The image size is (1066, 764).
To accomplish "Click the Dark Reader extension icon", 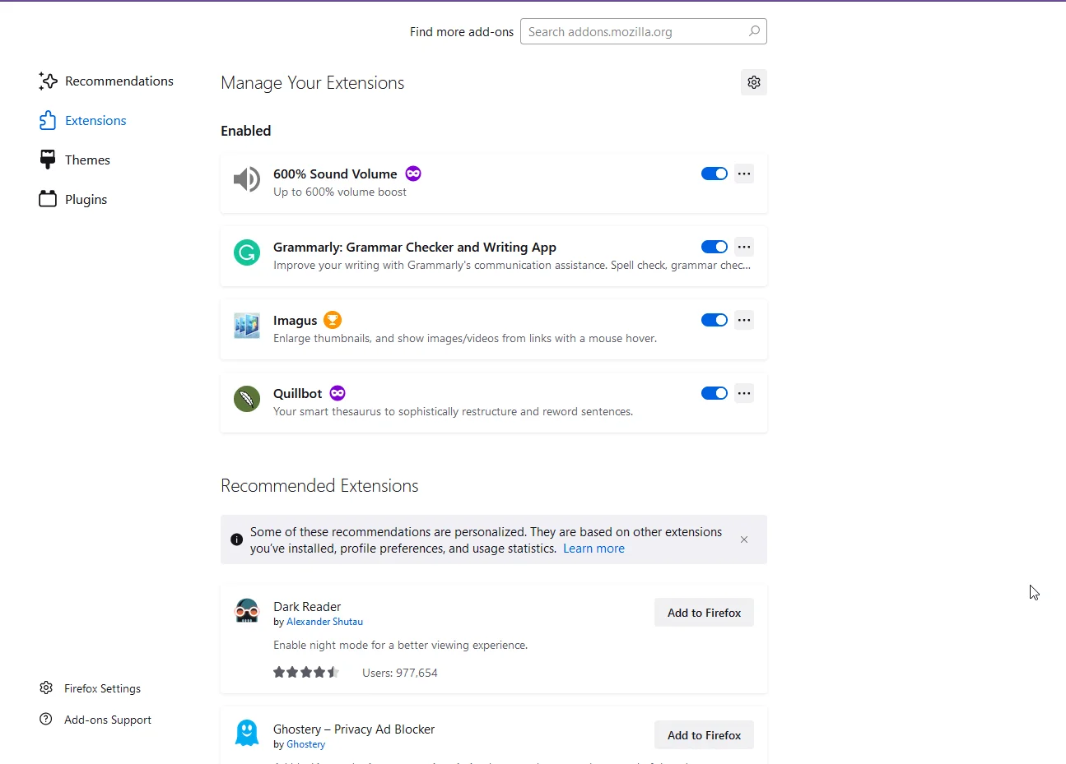I will point(247,611).
